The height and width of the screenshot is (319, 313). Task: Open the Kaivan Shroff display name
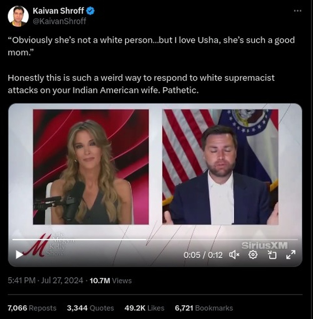(58, 11)
